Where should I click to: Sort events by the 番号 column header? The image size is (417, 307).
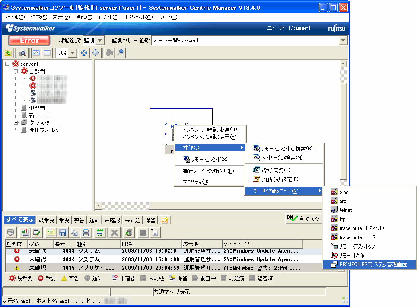tap(65, 244)
